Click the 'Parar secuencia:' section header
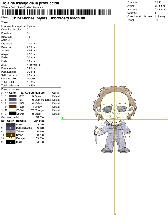The image size is (168, 215). tap(11, 89)
